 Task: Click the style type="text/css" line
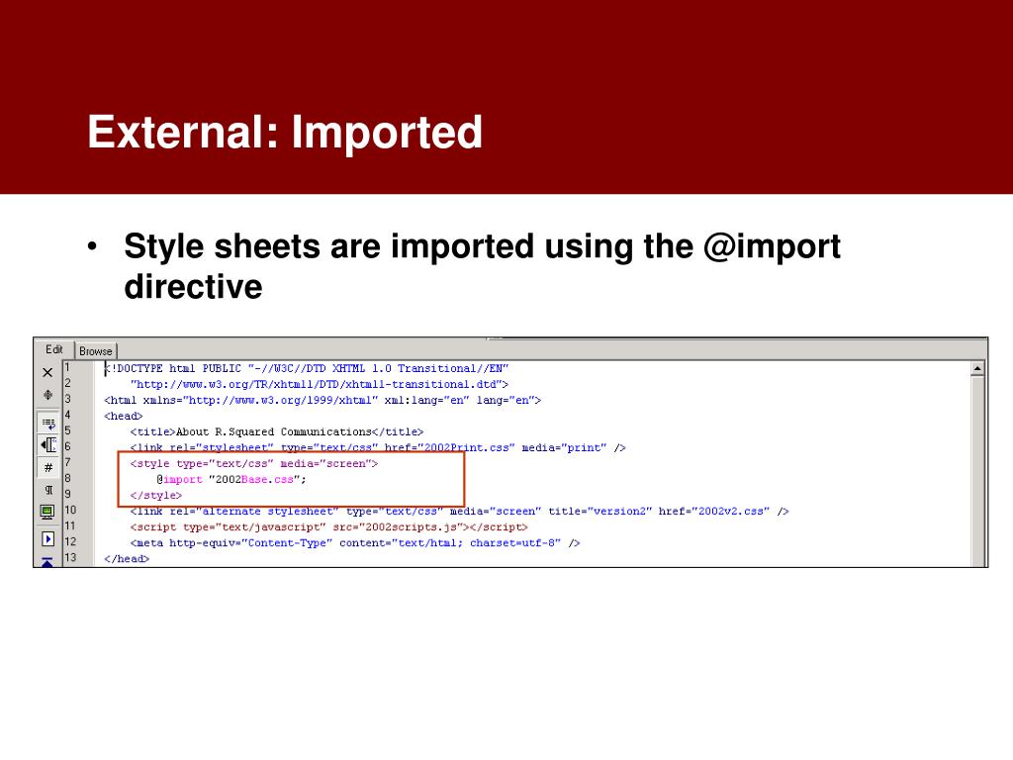254,463
